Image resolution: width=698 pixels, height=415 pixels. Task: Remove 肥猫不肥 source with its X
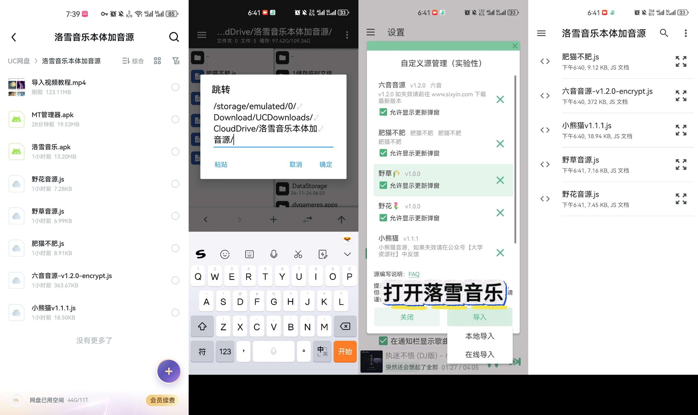500,144
